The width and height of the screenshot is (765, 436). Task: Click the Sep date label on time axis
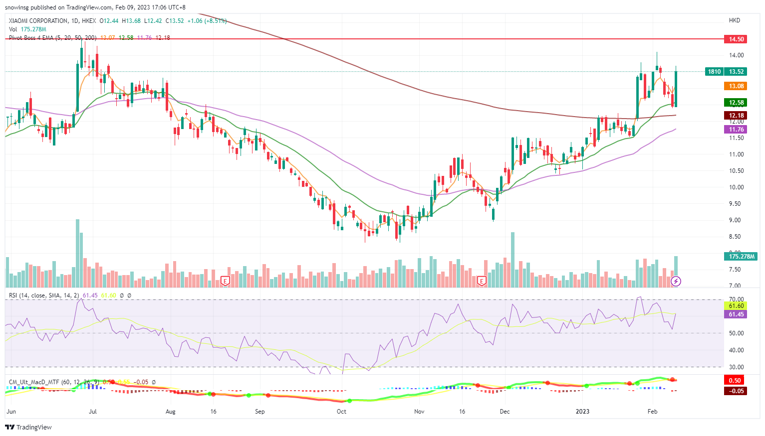pyautogui.click(x=259, y=412)
